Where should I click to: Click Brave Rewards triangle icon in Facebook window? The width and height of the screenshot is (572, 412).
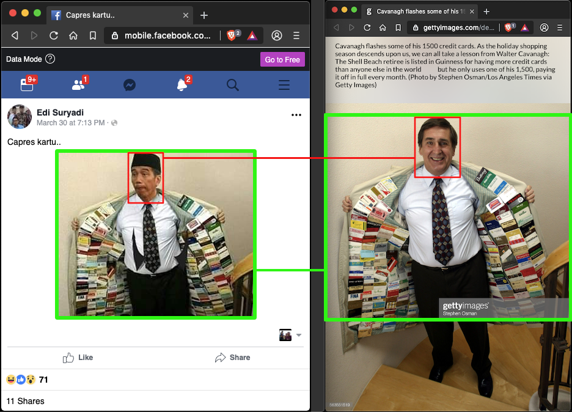coord(251,35)
